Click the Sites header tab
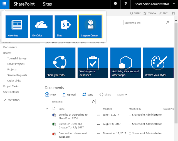Image resolution: width=178 pixels, height=141 pixels. tap(47, 4)
